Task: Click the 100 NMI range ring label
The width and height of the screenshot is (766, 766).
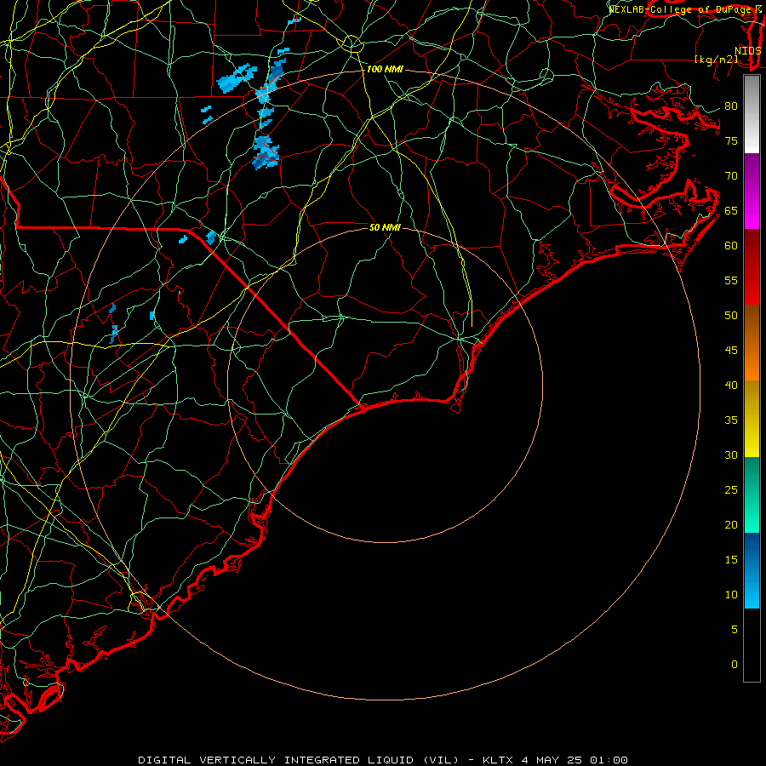Action: (x=385, y=70)
